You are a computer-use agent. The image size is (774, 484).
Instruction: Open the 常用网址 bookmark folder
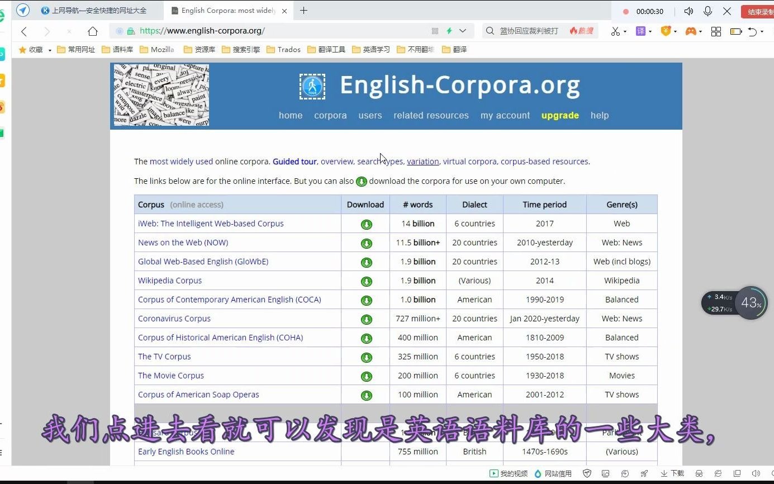(x=76, y=50)
